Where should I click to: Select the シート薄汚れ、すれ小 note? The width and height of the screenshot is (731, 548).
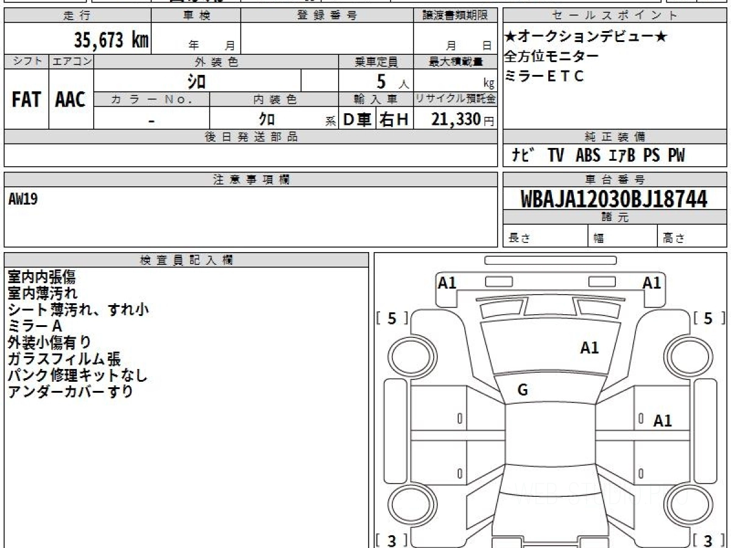point(78,309)
